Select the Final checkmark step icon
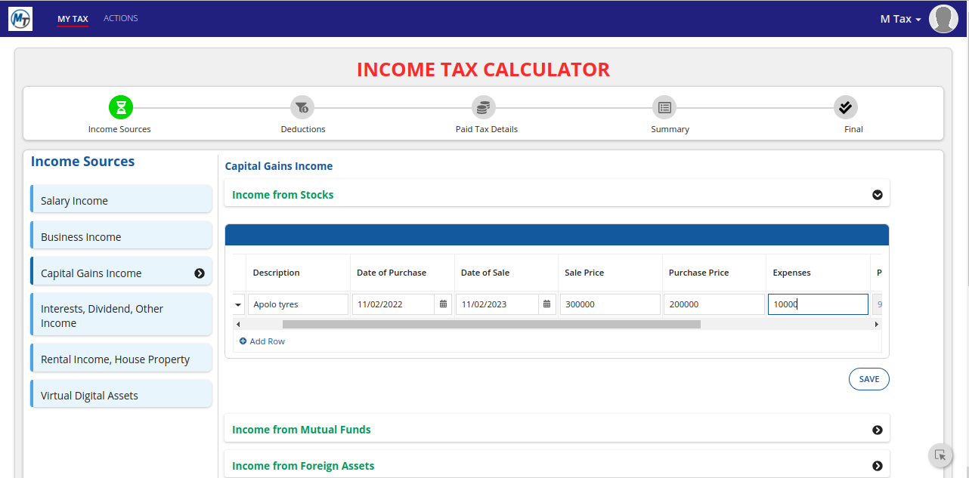The image size is (969, 478). (846, 107)
